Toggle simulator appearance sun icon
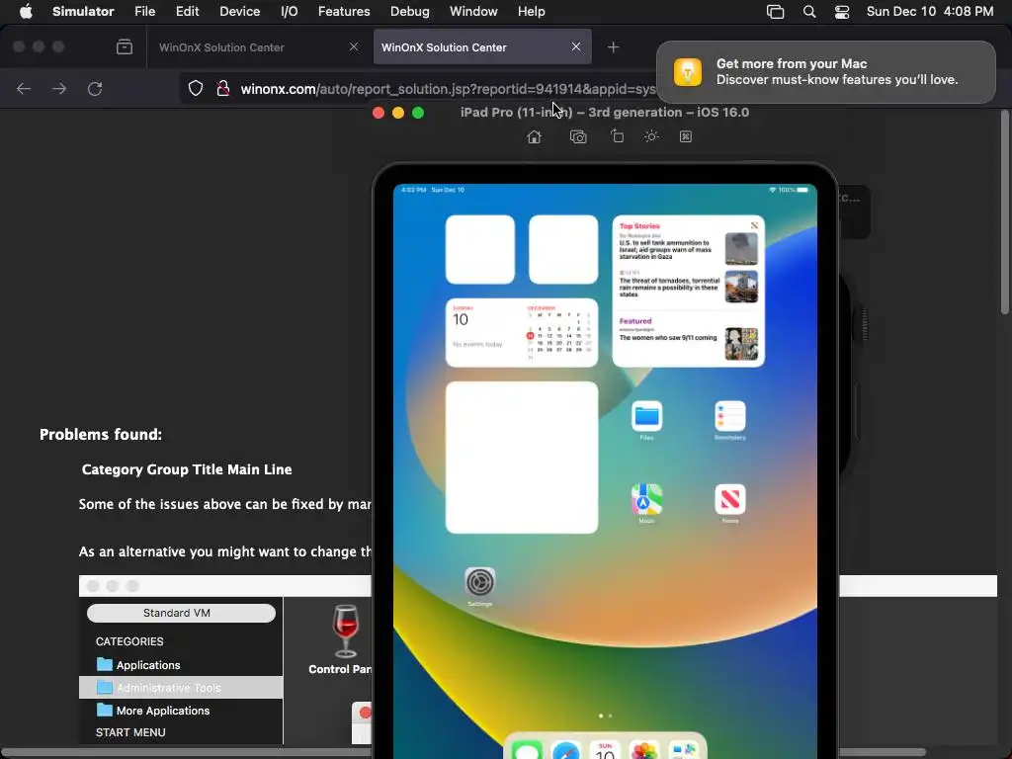The height and width of the screenshot is (759, 1012). [651, 136]
